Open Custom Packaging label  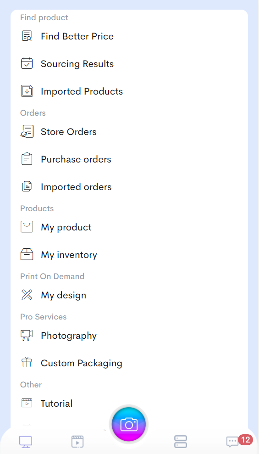82,363
